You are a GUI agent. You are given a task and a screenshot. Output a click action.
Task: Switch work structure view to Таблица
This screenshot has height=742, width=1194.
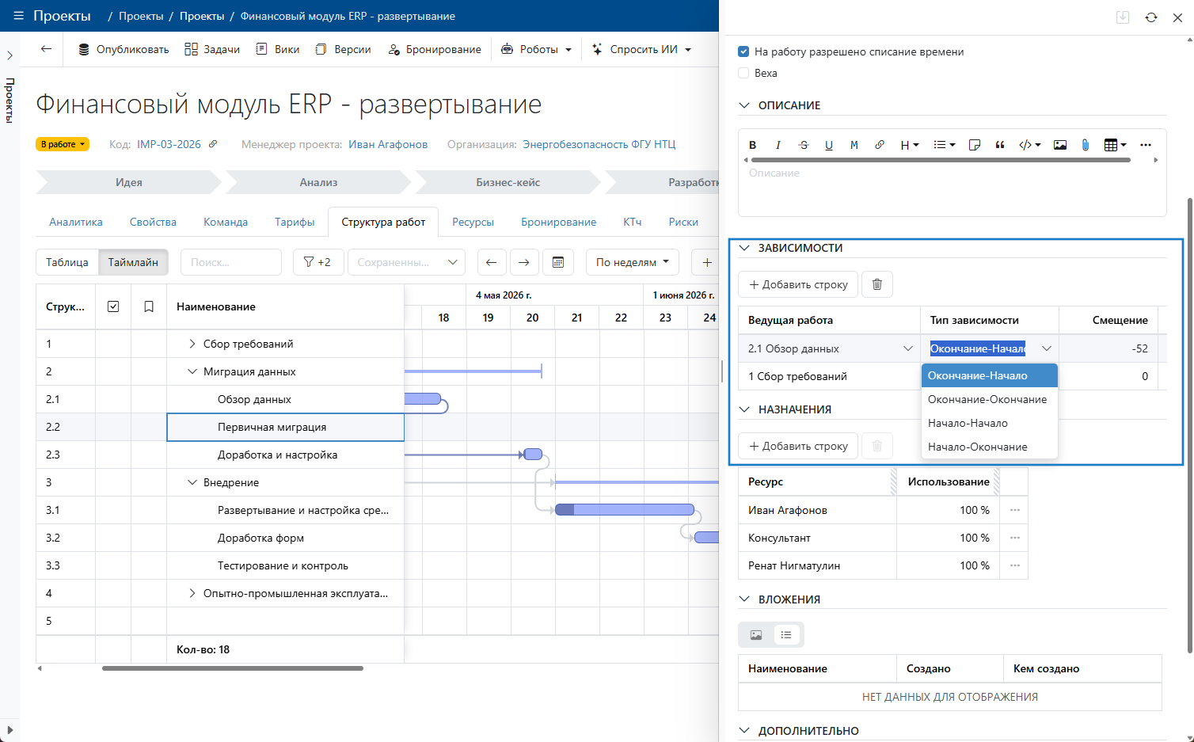click(x=67, y=262)
